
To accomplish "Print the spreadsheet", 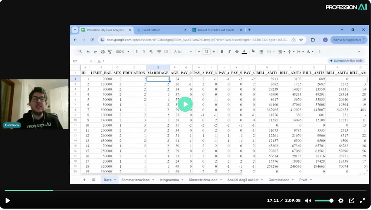I will (x=102, y=52).
